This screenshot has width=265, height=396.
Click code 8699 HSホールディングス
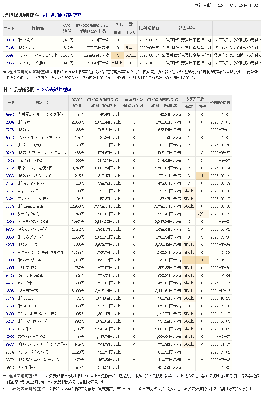(x=10, y=314)
